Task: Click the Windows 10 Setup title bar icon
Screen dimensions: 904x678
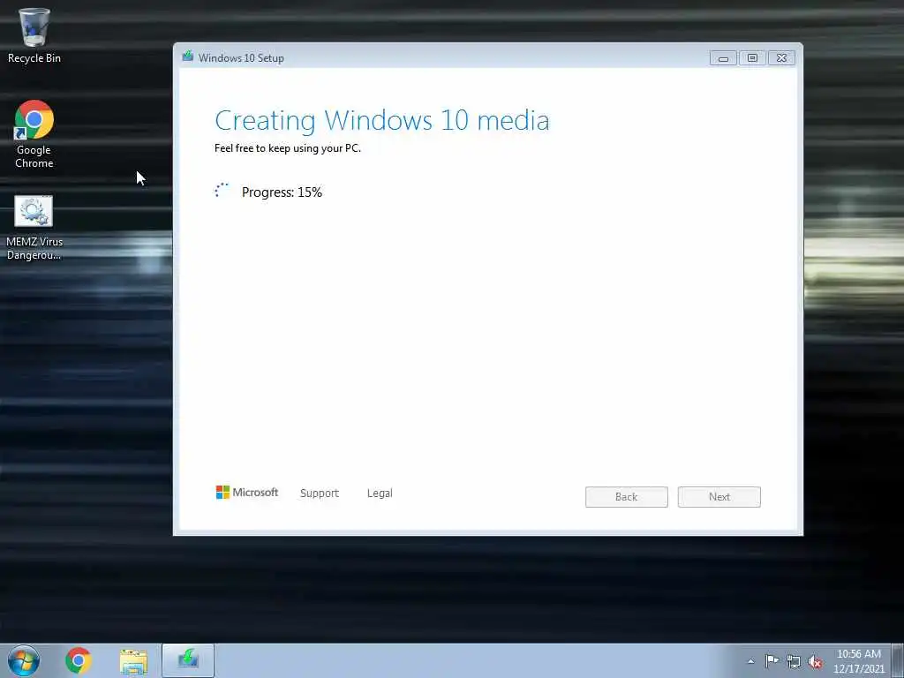Action: (x=187, y=57)
